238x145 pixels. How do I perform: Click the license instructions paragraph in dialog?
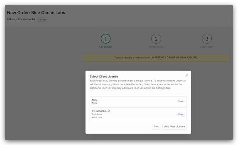(138, 84)
